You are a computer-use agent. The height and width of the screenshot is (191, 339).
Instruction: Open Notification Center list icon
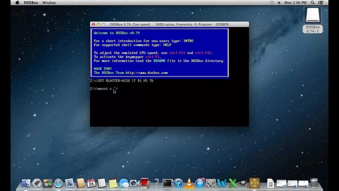[x=321, y=3]
